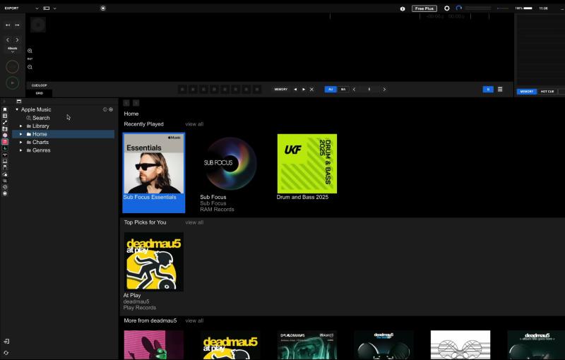Delete memory cue with X icon
Viewport: 565px width, 360px height.
311,89
